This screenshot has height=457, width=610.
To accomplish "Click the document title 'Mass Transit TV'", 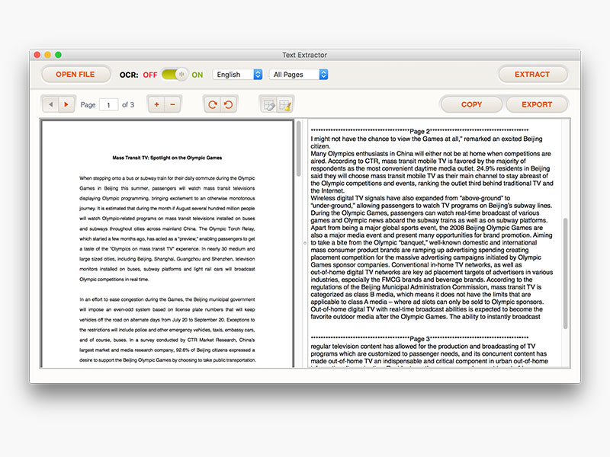I will coord(167,158).
